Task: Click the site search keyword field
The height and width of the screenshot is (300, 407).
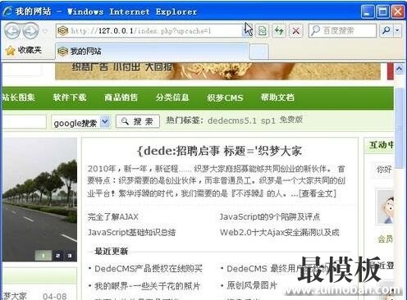Action: pyautogui.click(x=25, y=121)
